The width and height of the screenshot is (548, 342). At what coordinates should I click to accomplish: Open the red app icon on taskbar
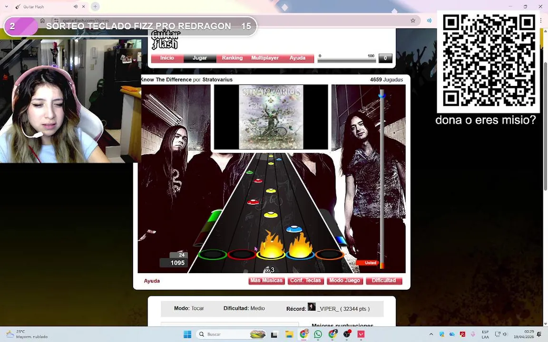pyautogui.click(x=361, y=334)
